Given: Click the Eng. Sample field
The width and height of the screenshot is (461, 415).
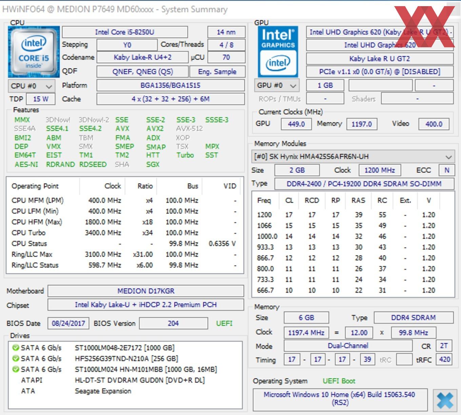Looking at the screenshot, I should [217, 71].
